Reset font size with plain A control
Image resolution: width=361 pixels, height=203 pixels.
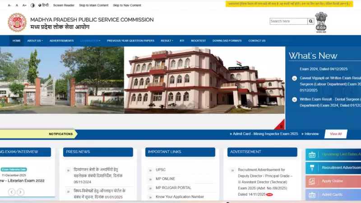(17, 5)
